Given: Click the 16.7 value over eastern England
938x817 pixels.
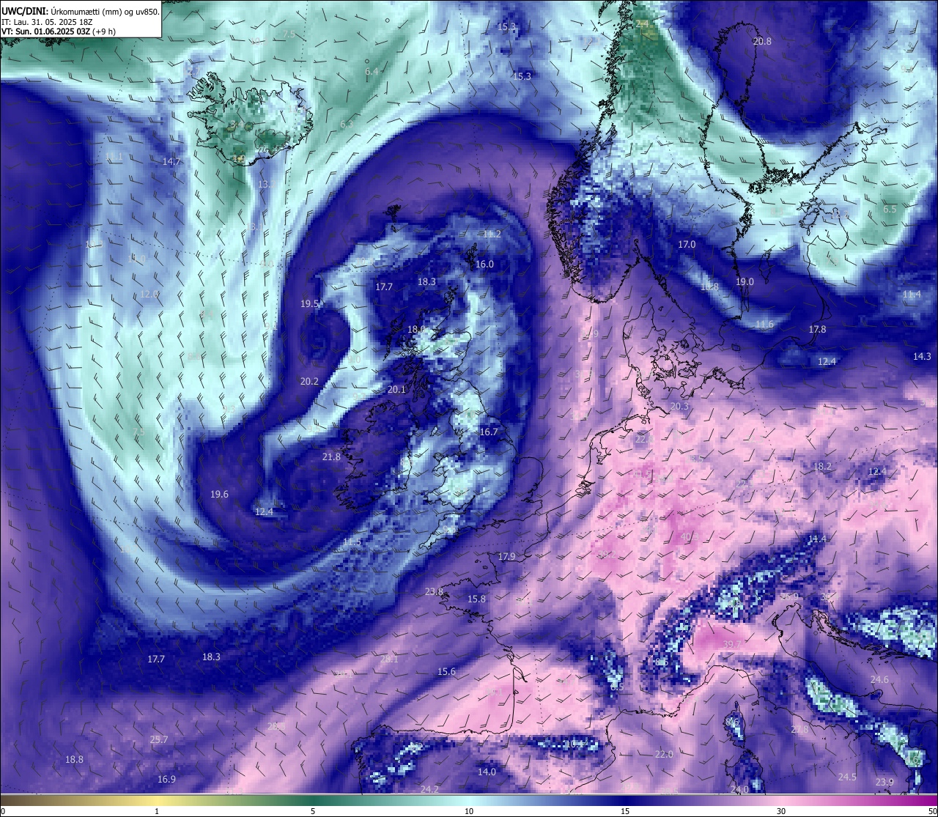Looking at the screenshot, I should (x=489, y=432).
